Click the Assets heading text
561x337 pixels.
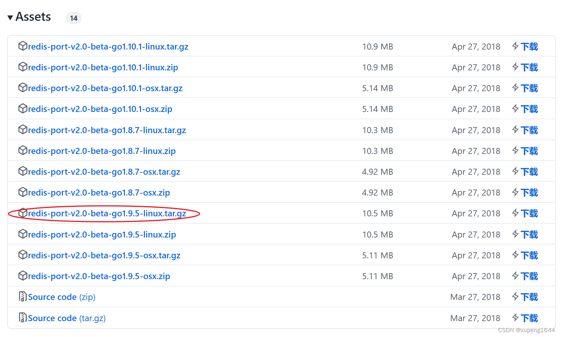[x=33, y=17]
